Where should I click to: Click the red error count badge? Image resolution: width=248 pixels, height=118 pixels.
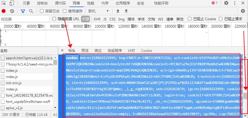point(215,3)
